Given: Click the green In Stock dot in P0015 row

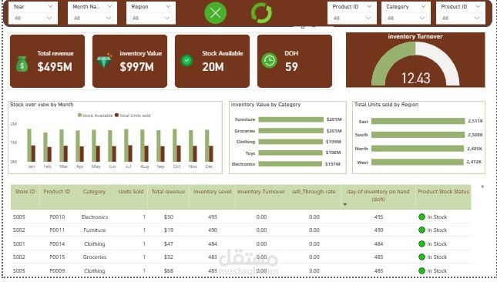Looking at the screenshot, I should point(421,257).
